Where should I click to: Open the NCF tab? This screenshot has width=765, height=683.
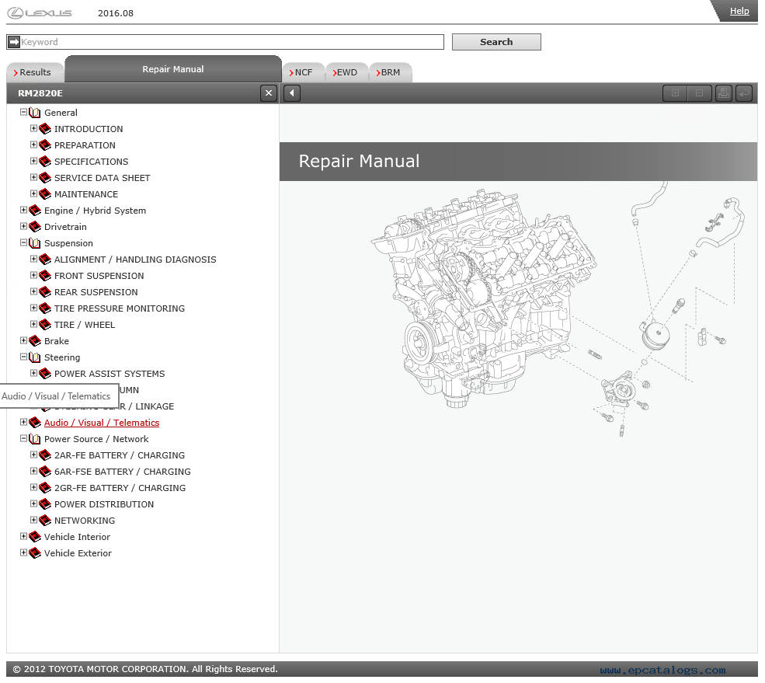(x=304, y=72)
